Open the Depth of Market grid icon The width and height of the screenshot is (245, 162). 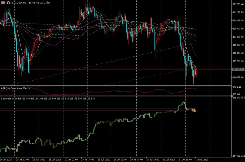3,3
